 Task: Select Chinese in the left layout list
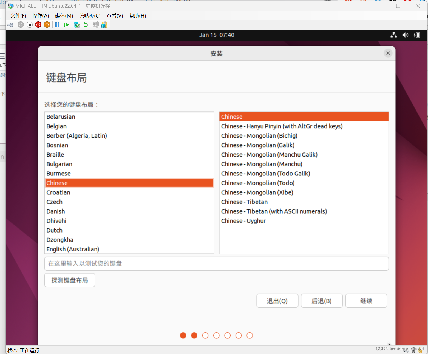click(x=129, y=183)
